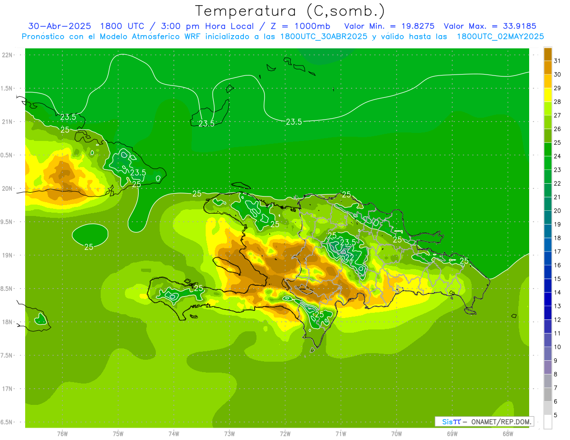Click the '19N' latitude axis label
Viewport: 570px width, 440px height.
tap(7, 255)
